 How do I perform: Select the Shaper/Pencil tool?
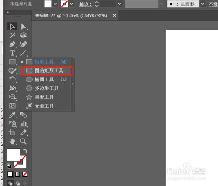click(12, 71)
